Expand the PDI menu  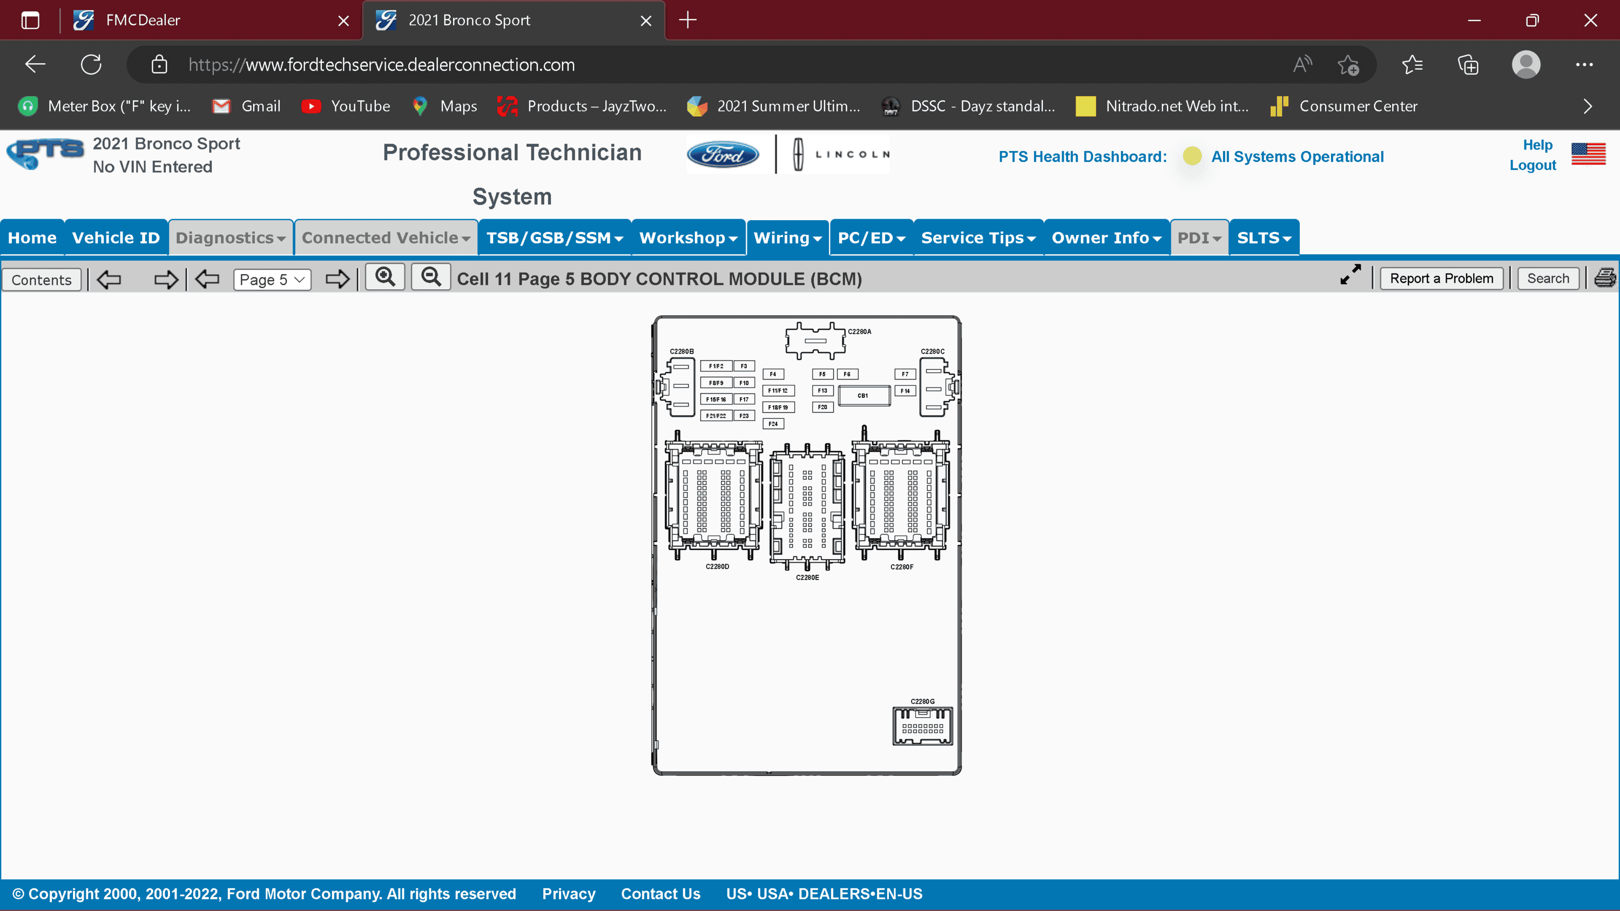[x=1199, y=237]
